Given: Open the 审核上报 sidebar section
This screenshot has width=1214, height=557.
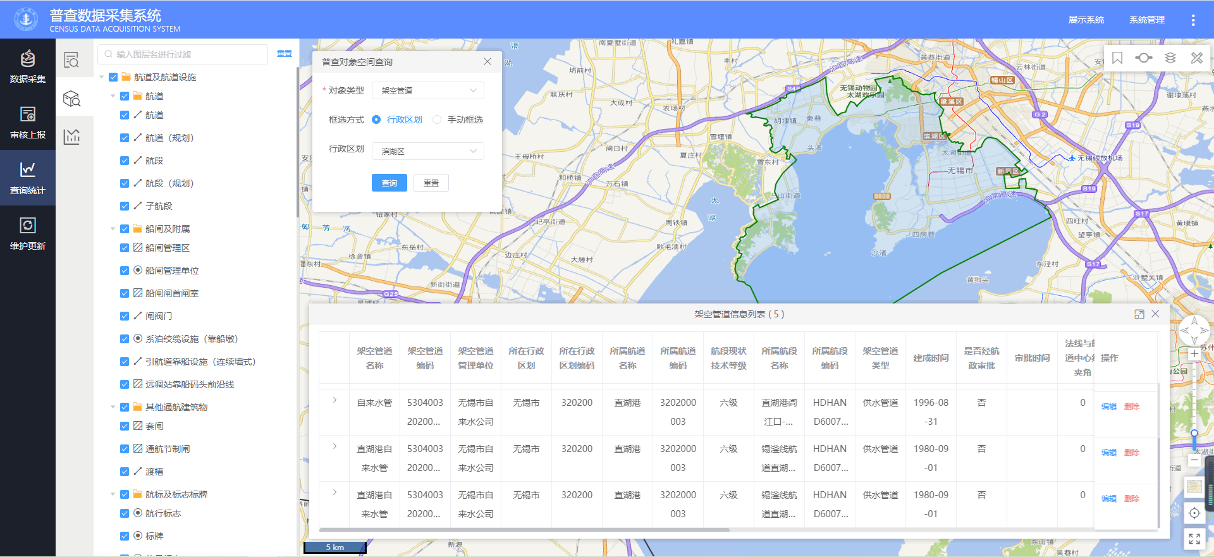Looking at the screenshot, I should pyautogui.click(x=28, y=122).
